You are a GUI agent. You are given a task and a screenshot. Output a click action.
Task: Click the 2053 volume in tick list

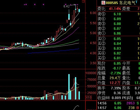point(131,103)
